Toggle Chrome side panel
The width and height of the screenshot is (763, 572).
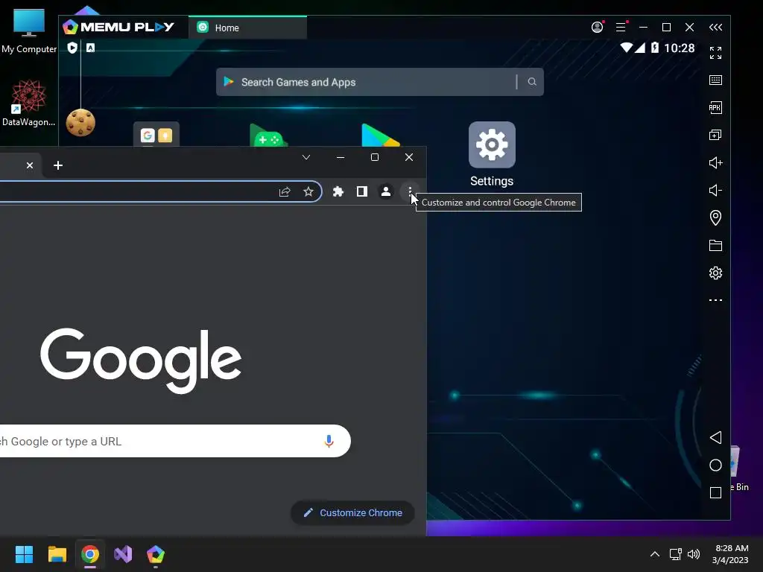pyautogui.click(x=362, y=191)
